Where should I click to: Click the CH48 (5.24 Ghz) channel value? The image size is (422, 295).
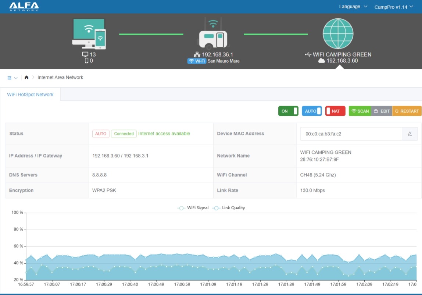(318, 175)
